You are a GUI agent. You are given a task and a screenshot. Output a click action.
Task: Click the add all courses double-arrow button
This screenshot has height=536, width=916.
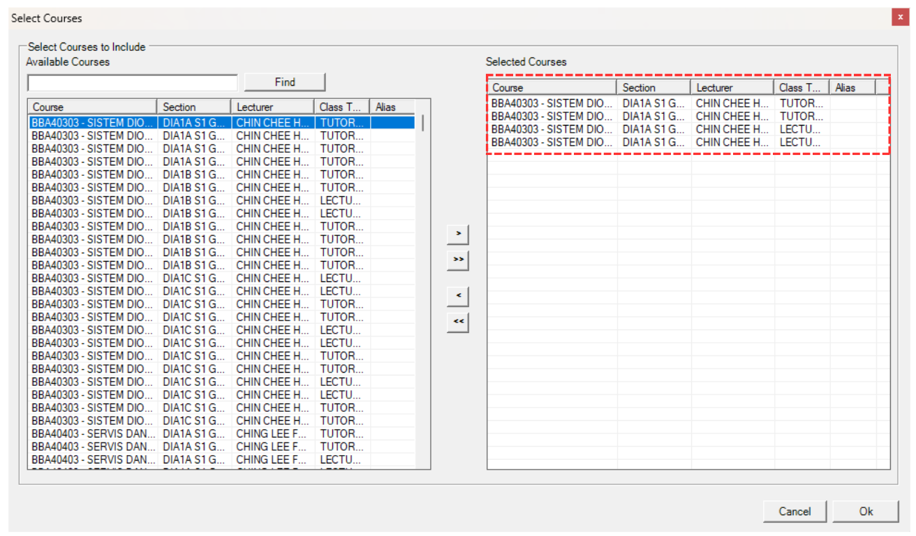457,260
